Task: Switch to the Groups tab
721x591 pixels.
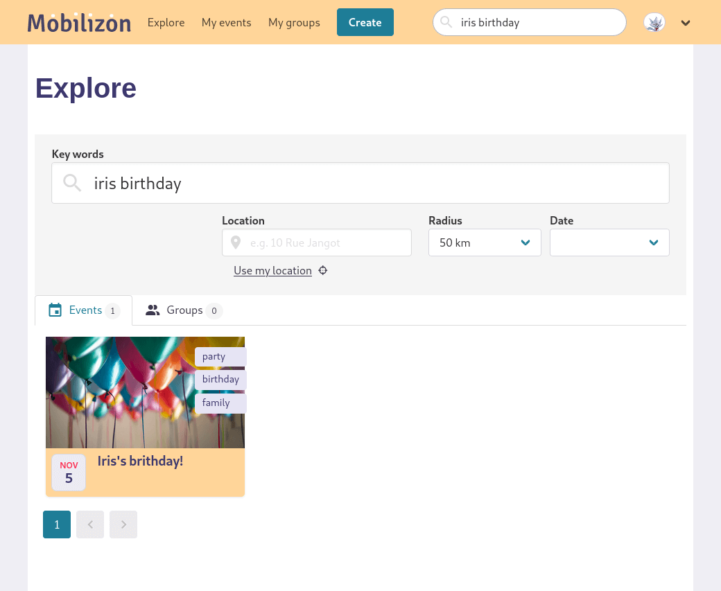Action: (x=184, y=310)
